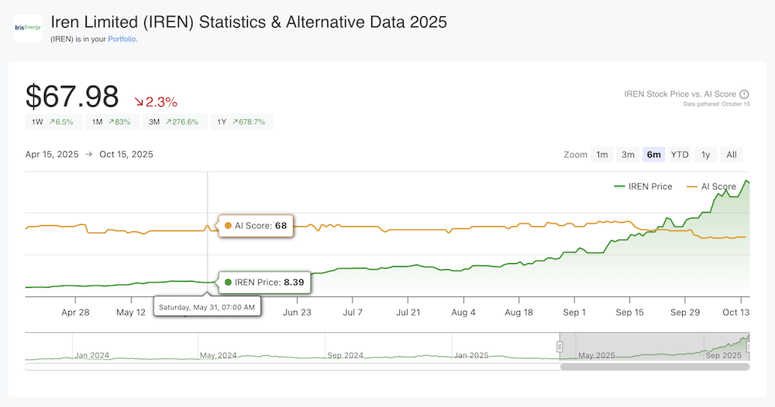Screen dimensions: 775x407
Task: Click the info icon beside AI Score title
Action: tap(744, 94)
